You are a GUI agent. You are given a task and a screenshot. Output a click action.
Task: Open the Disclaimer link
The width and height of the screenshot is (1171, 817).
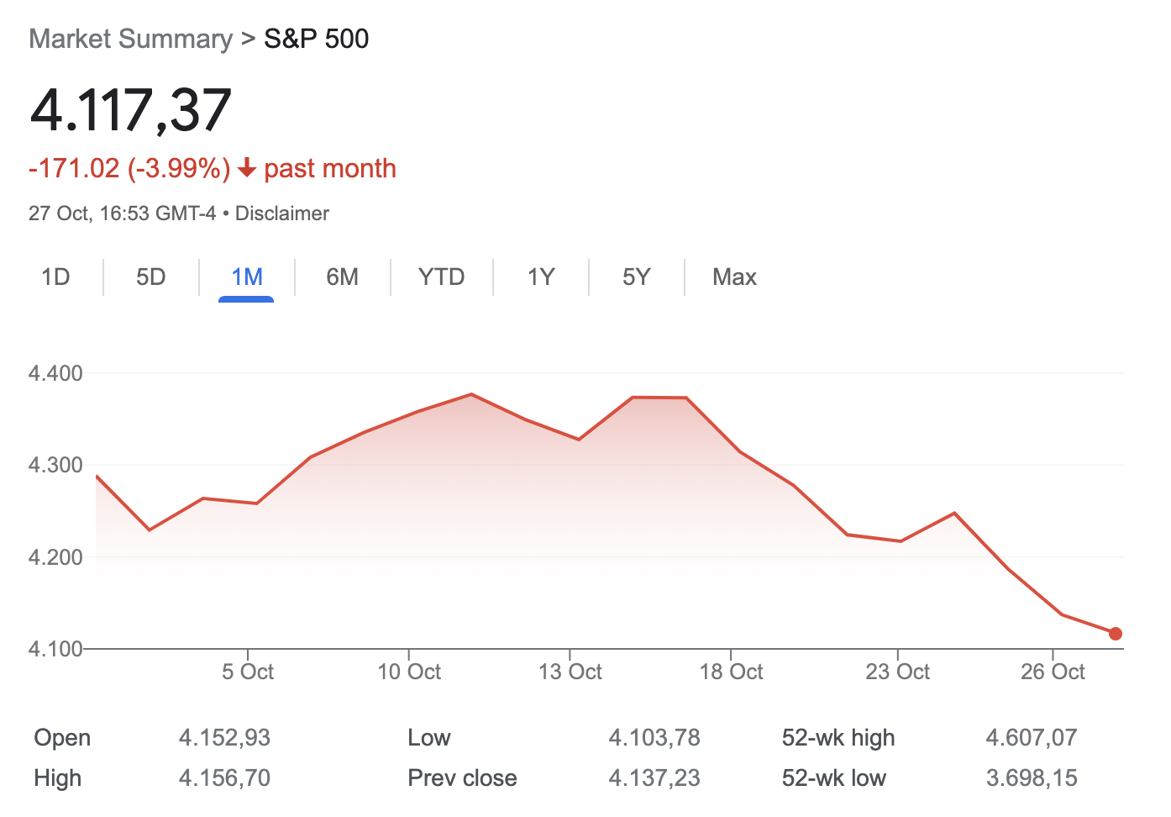(x=282, y=213)
